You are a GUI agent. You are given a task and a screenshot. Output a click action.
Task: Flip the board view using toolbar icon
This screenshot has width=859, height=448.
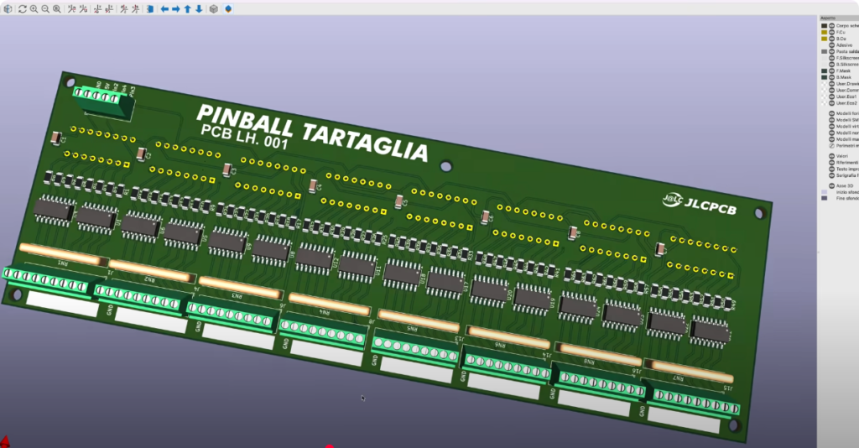[150, 8]
